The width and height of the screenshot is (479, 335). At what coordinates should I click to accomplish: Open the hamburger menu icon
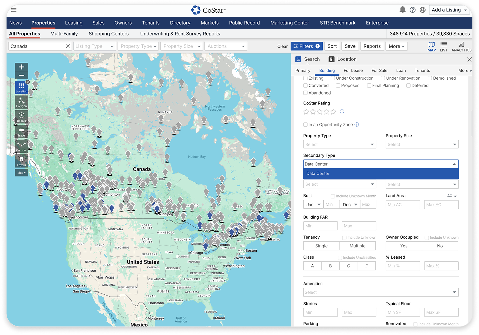click(14, 10)
